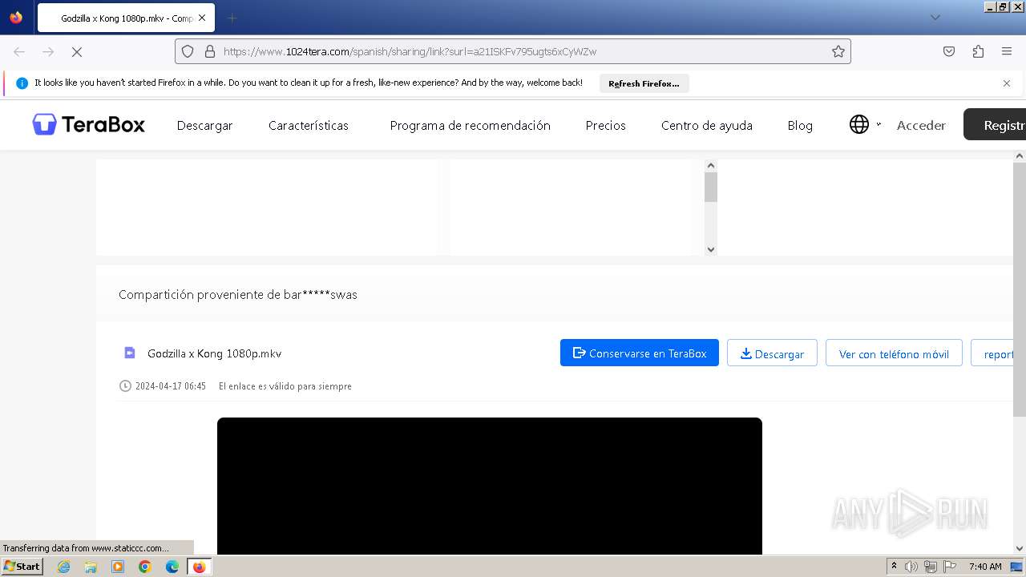The width and height of the screenshot is (1026, 577).
Task: Click the network tray icon
Action: pos(931,567)
